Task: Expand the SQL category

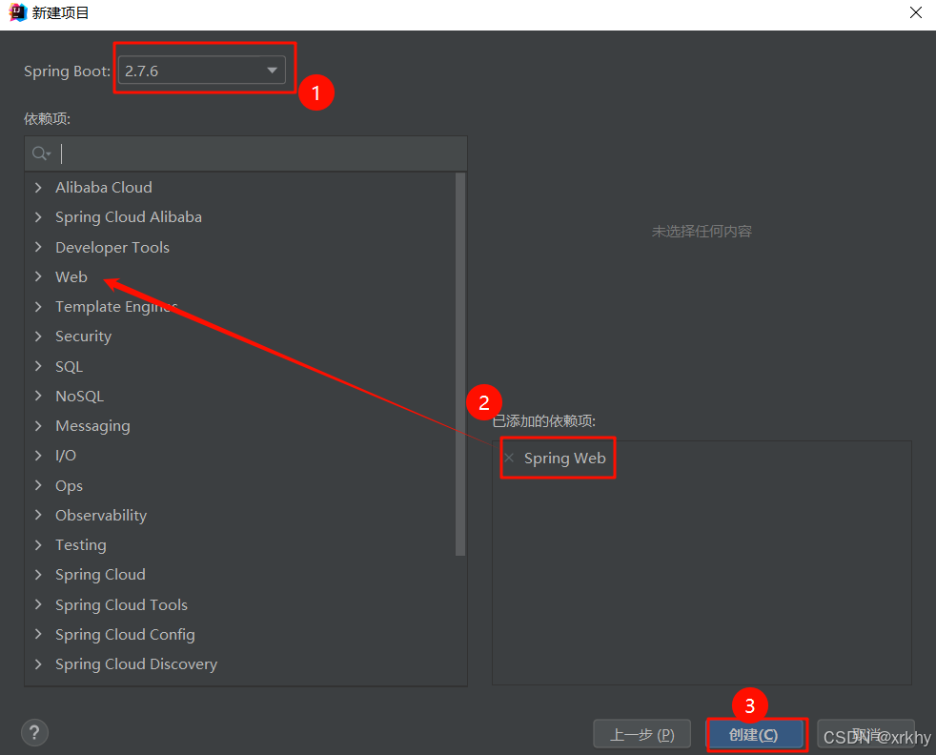Action: pyautogui.click(x=38, y=366)
